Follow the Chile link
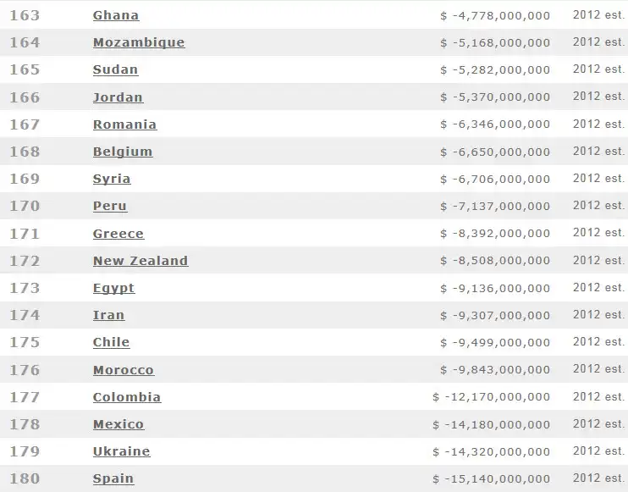Image resolution: width=628 pixels, height=492 pixels. point(111,342)
